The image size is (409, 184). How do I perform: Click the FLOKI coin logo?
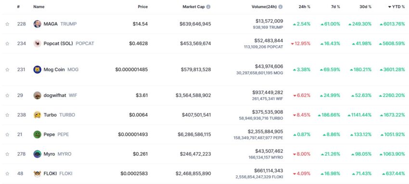(x=38, y=173)
